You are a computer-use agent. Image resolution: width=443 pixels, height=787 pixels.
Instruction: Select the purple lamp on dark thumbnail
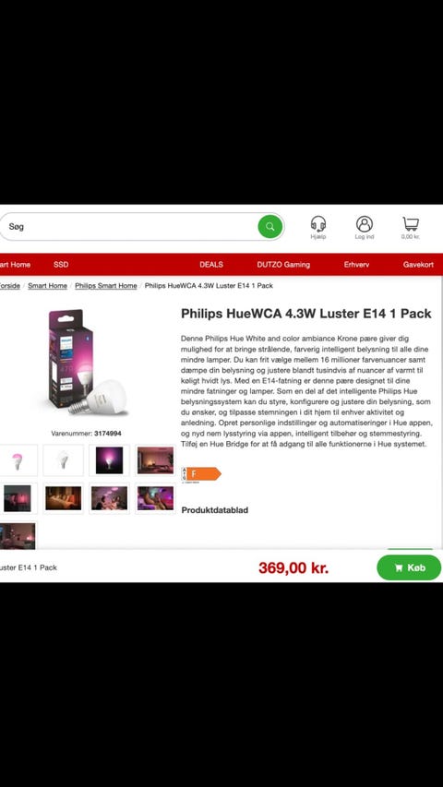click(109, 460)
